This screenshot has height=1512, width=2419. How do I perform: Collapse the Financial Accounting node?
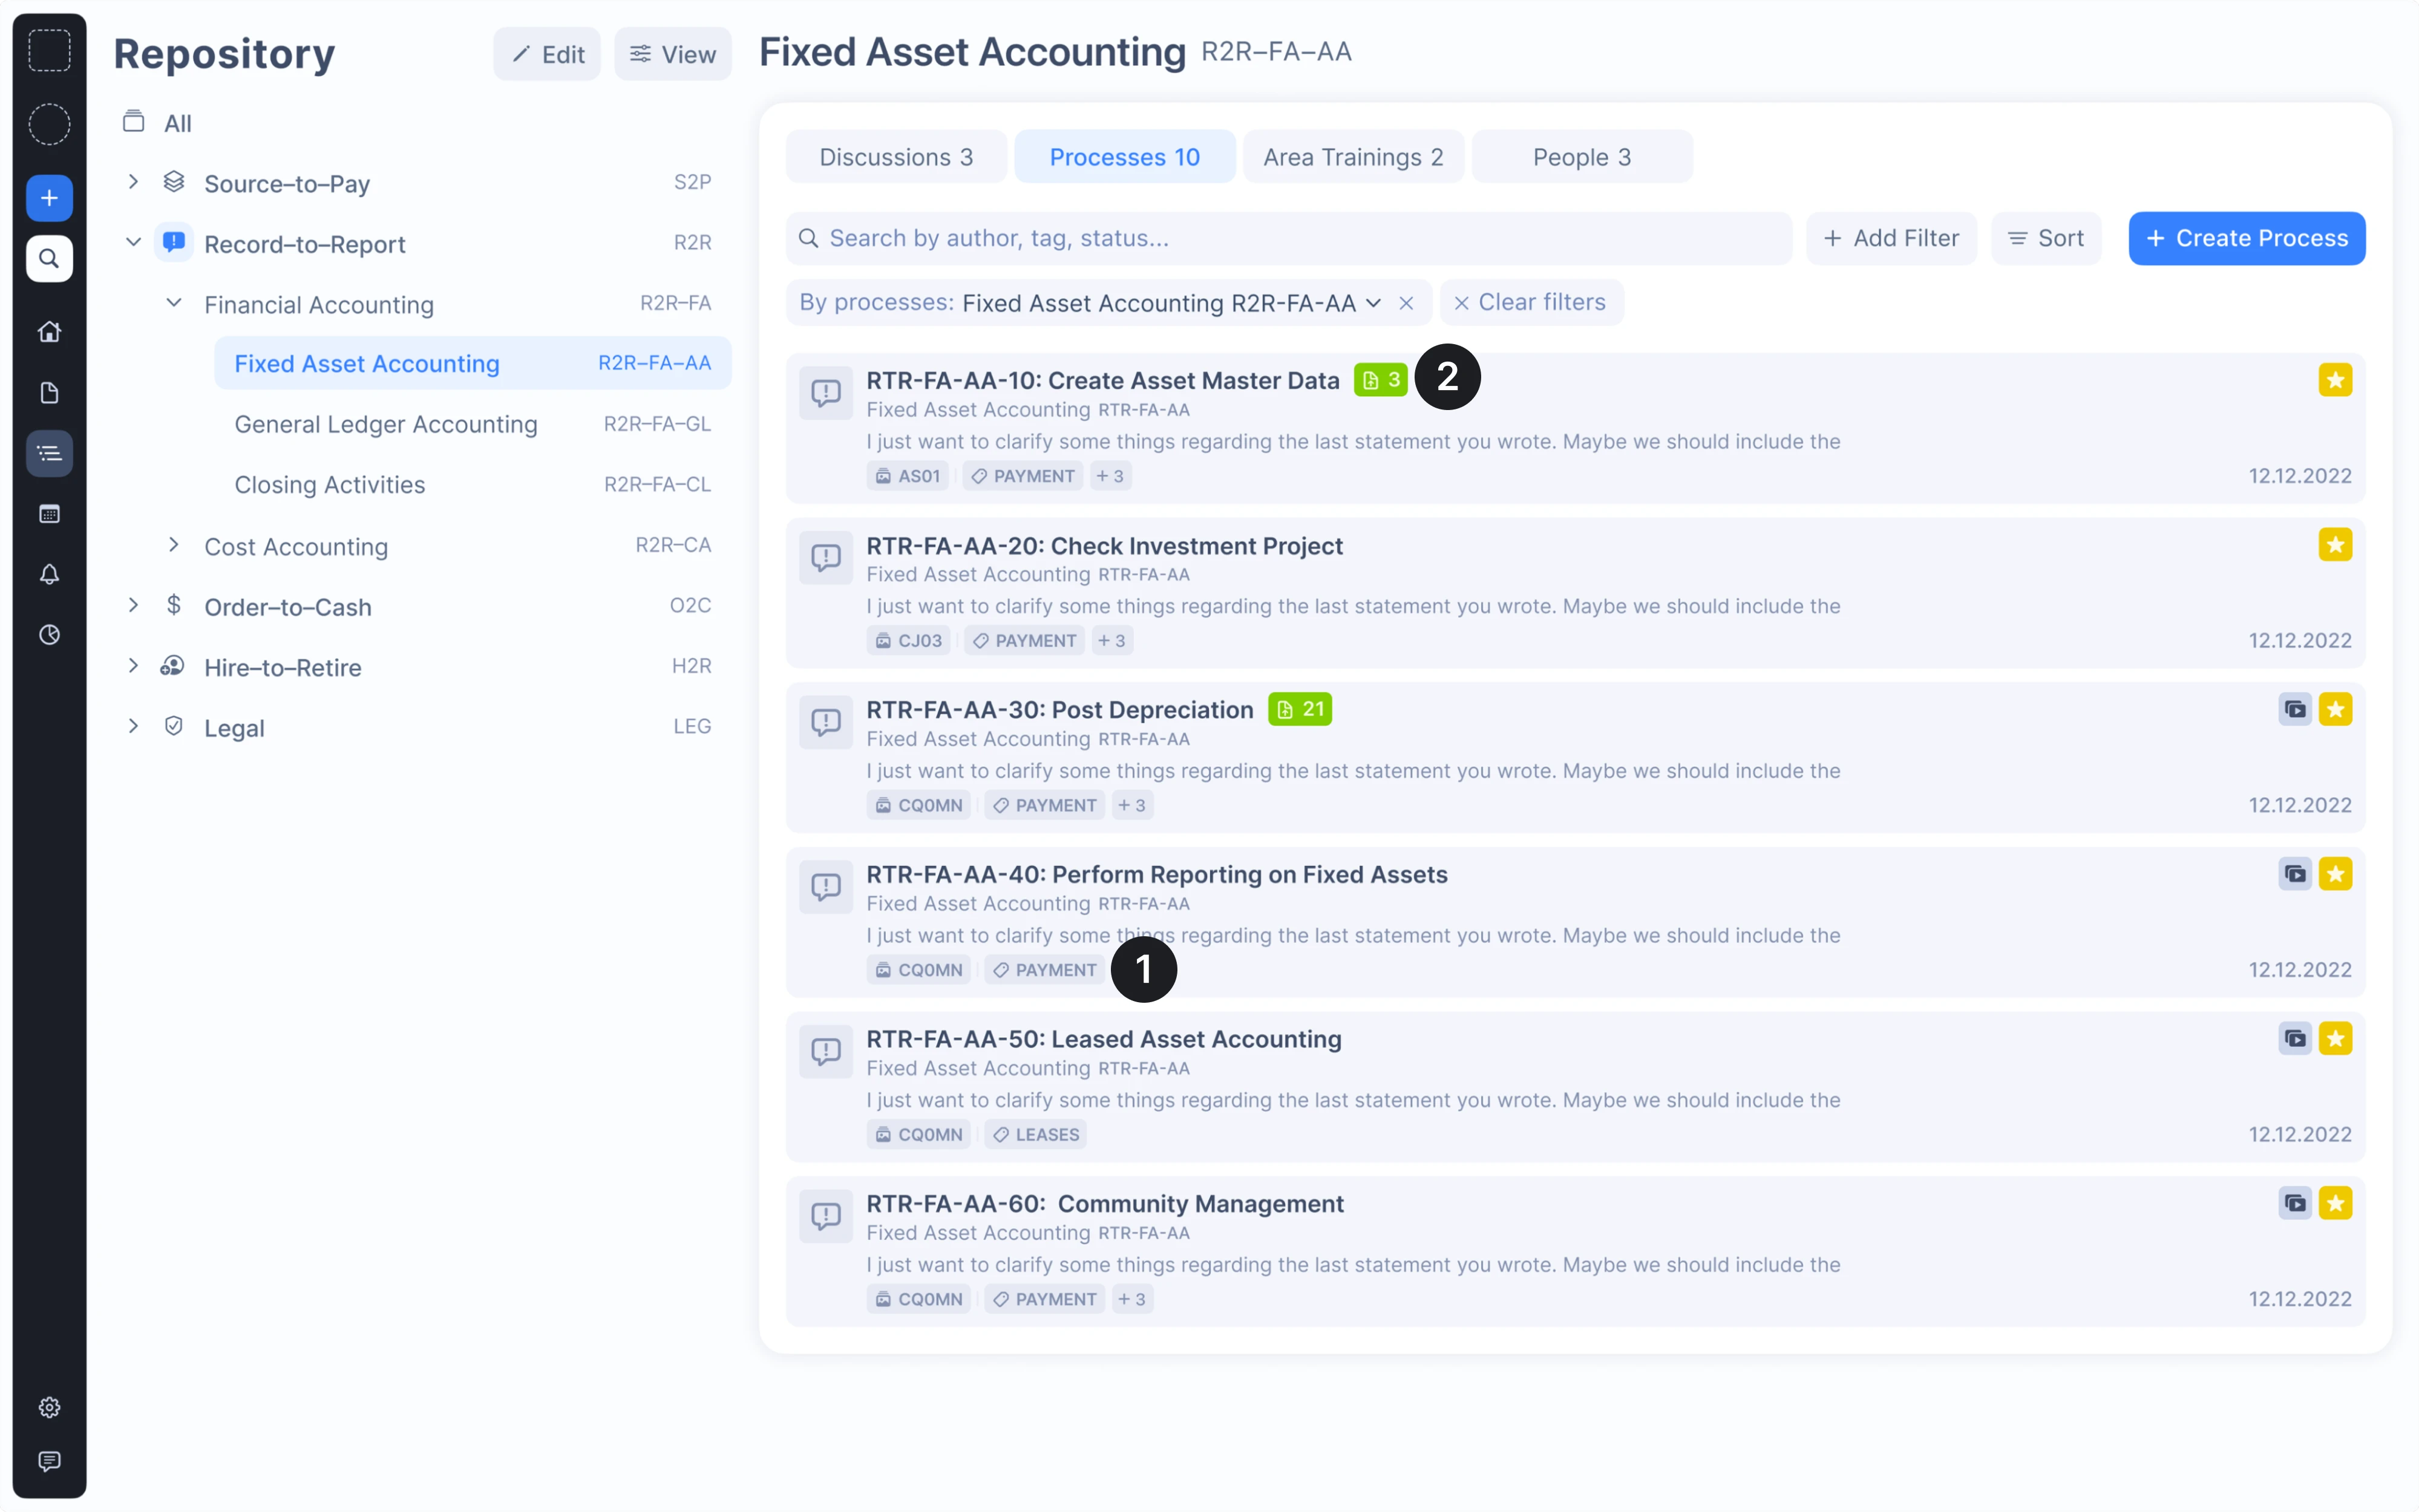click(174, 303)
